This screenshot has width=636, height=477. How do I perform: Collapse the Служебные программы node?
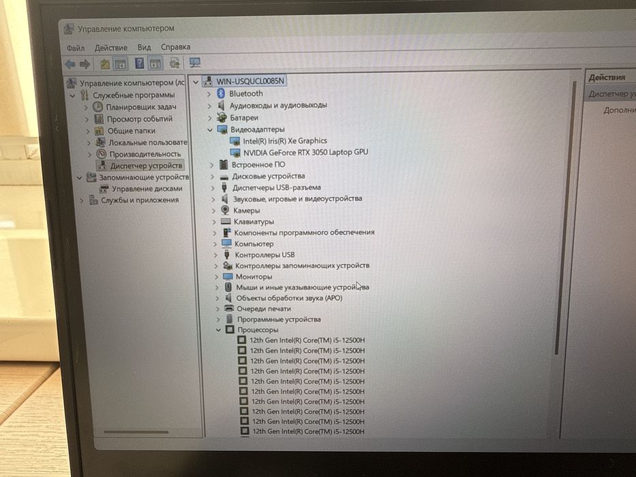(x=73, y=95)
